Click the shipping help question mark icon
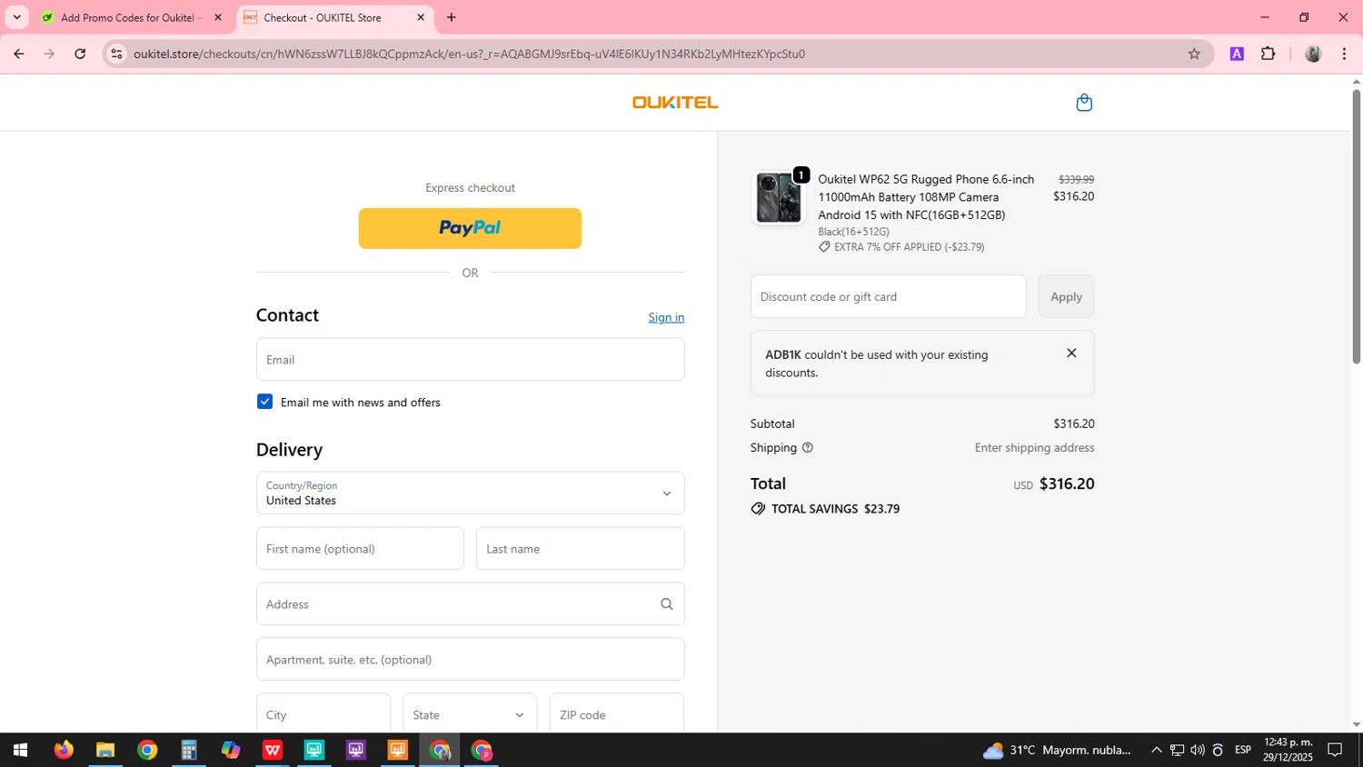 [807, 448]
